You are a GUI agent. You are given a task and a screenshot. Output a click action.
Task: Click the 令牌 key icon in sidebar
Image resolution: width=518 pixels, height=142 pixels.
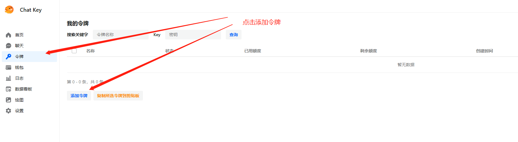pyautogui.click(x=8, y=57)
